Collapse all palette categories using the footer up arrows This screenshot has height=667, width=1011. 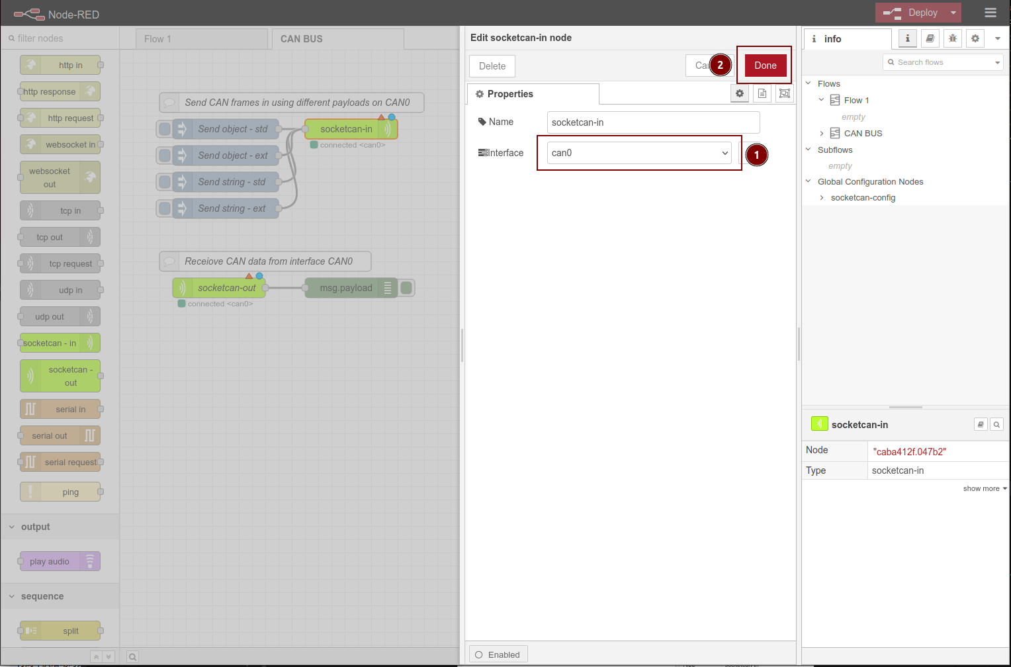[x=97, y=656]
